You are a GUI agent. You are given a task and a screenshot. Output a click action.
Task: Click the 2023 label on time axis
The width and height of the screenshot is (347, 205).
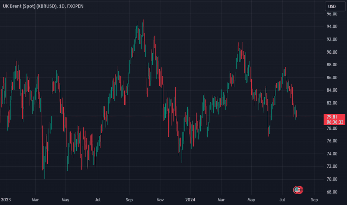point(6,200)
